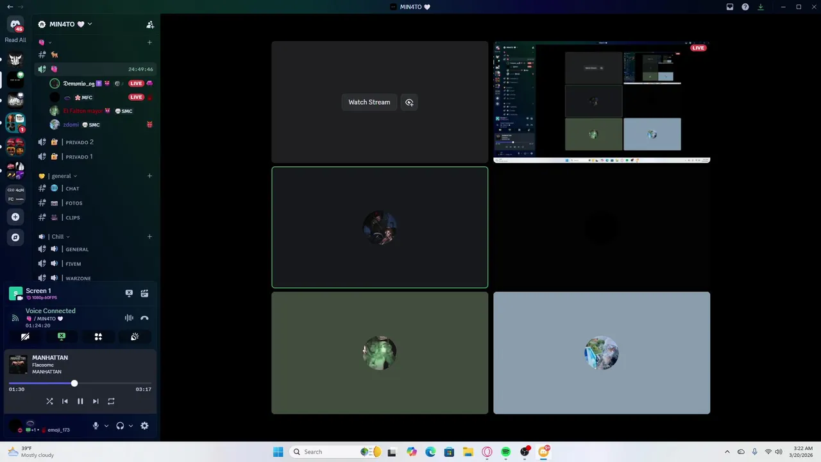Image resolution: width=821 pixels, height=462 pixels.
Task: Open voice connection signal details icon
Action: click(15, 318)
